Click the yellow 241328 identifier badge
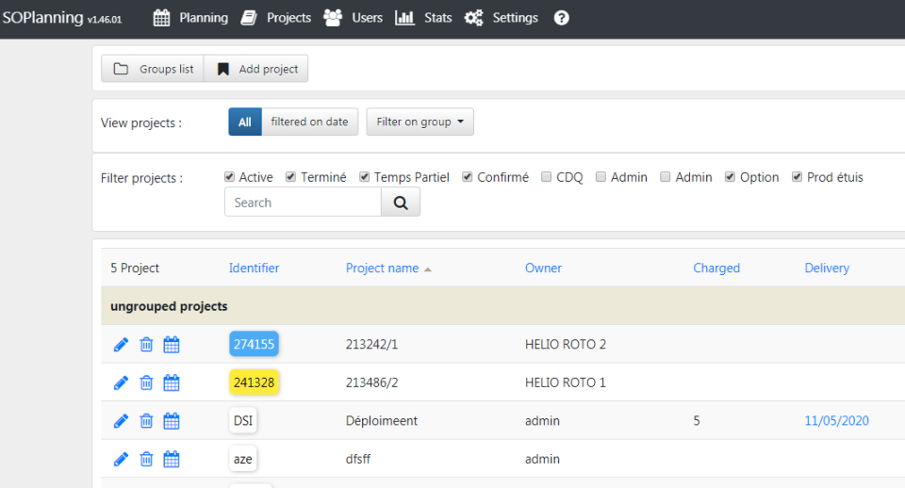 [255, 382]
